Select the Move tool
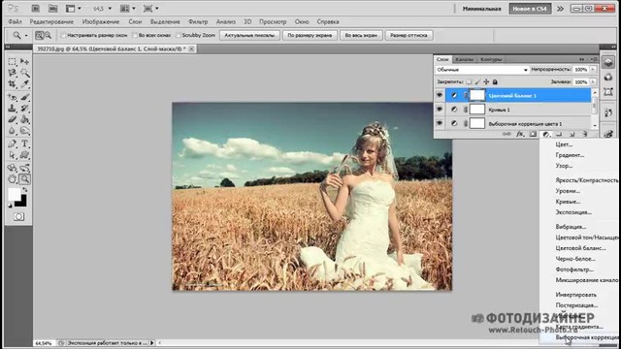The height and width of the screenshot is (349, 621). click(24, 61)
